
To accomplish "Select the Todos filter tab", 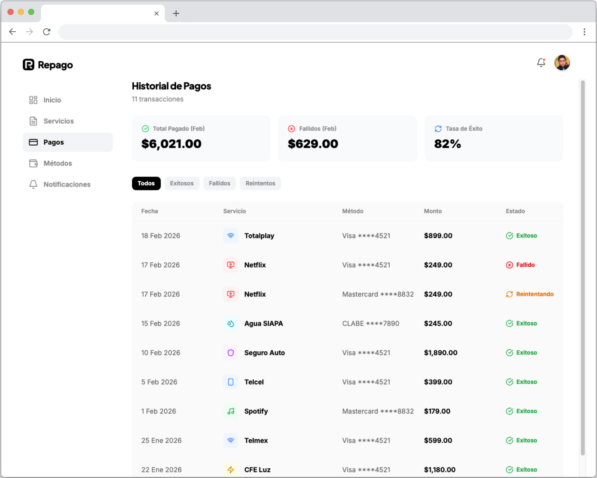I will [x=146, y=183].
